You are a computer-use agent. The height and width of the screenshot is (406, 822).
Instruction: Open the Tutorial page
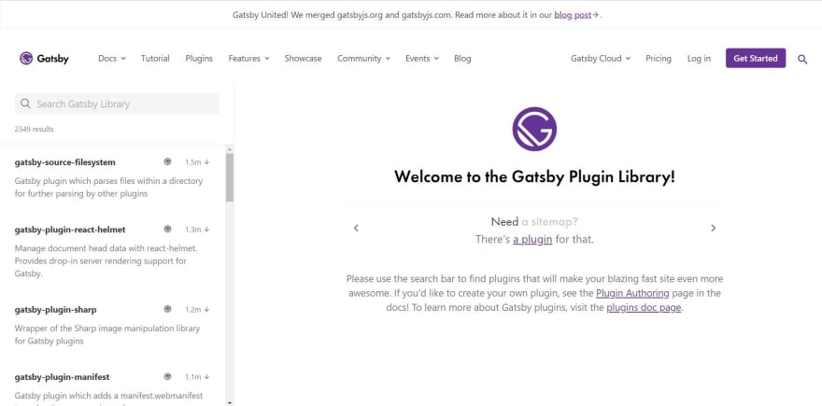155,59
